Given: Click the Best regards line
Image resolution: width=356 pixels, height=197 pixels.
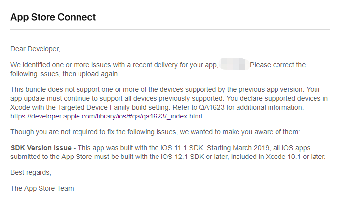Looking at the screenshot, I should click(31, 172).
